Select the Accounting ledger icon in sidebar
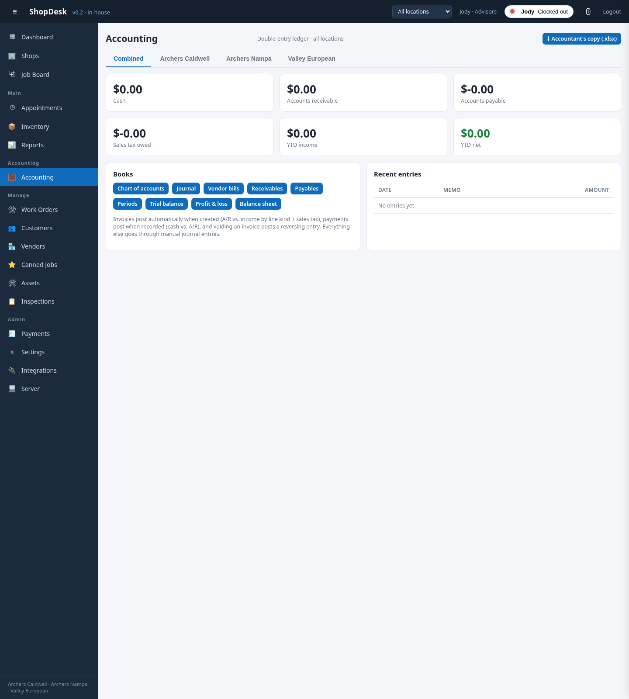This screenshot has height=699, width=629. pos(12,177)
